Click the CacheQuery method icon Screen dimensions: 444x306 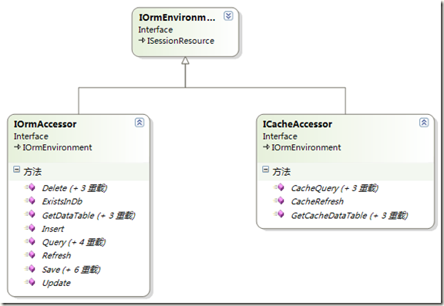[279, 187]
